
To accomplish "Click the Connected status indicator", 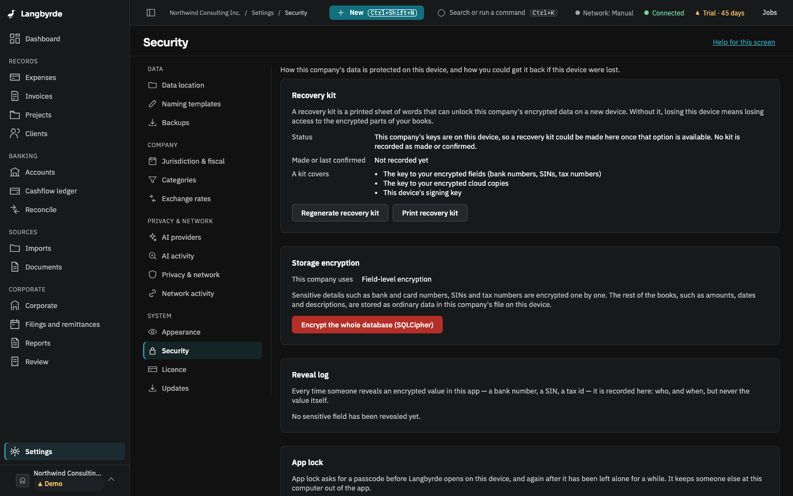I will click(664, 13).
